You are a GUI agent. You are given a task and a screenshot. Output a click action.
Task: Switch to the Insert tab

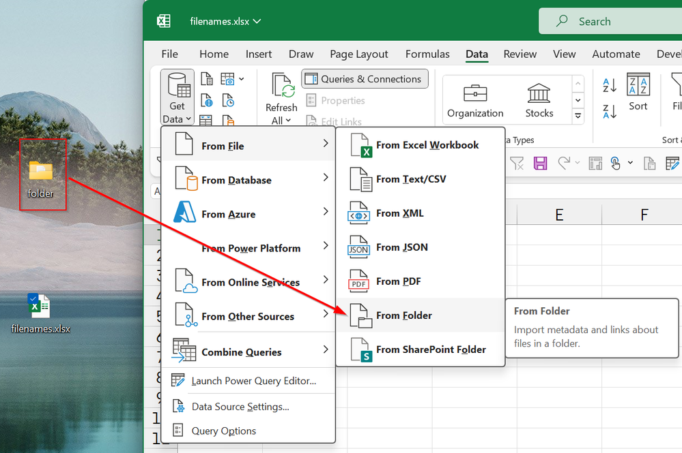pos(259,54)
